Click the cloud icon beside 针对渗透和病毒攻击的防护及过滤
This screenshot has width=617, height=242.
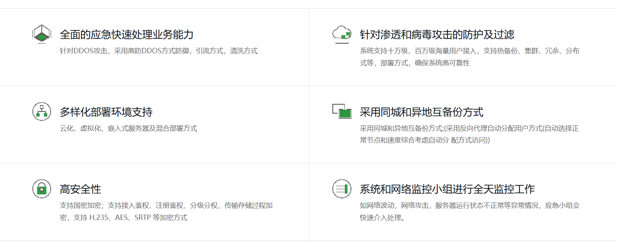[x=341, y=34]
